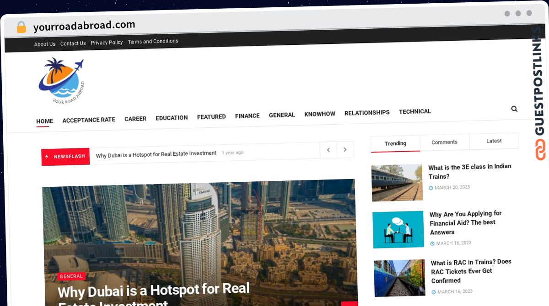Open featured post title Why Dubai is a Hotspot
The image size is (549, 306).
[155, 295]
